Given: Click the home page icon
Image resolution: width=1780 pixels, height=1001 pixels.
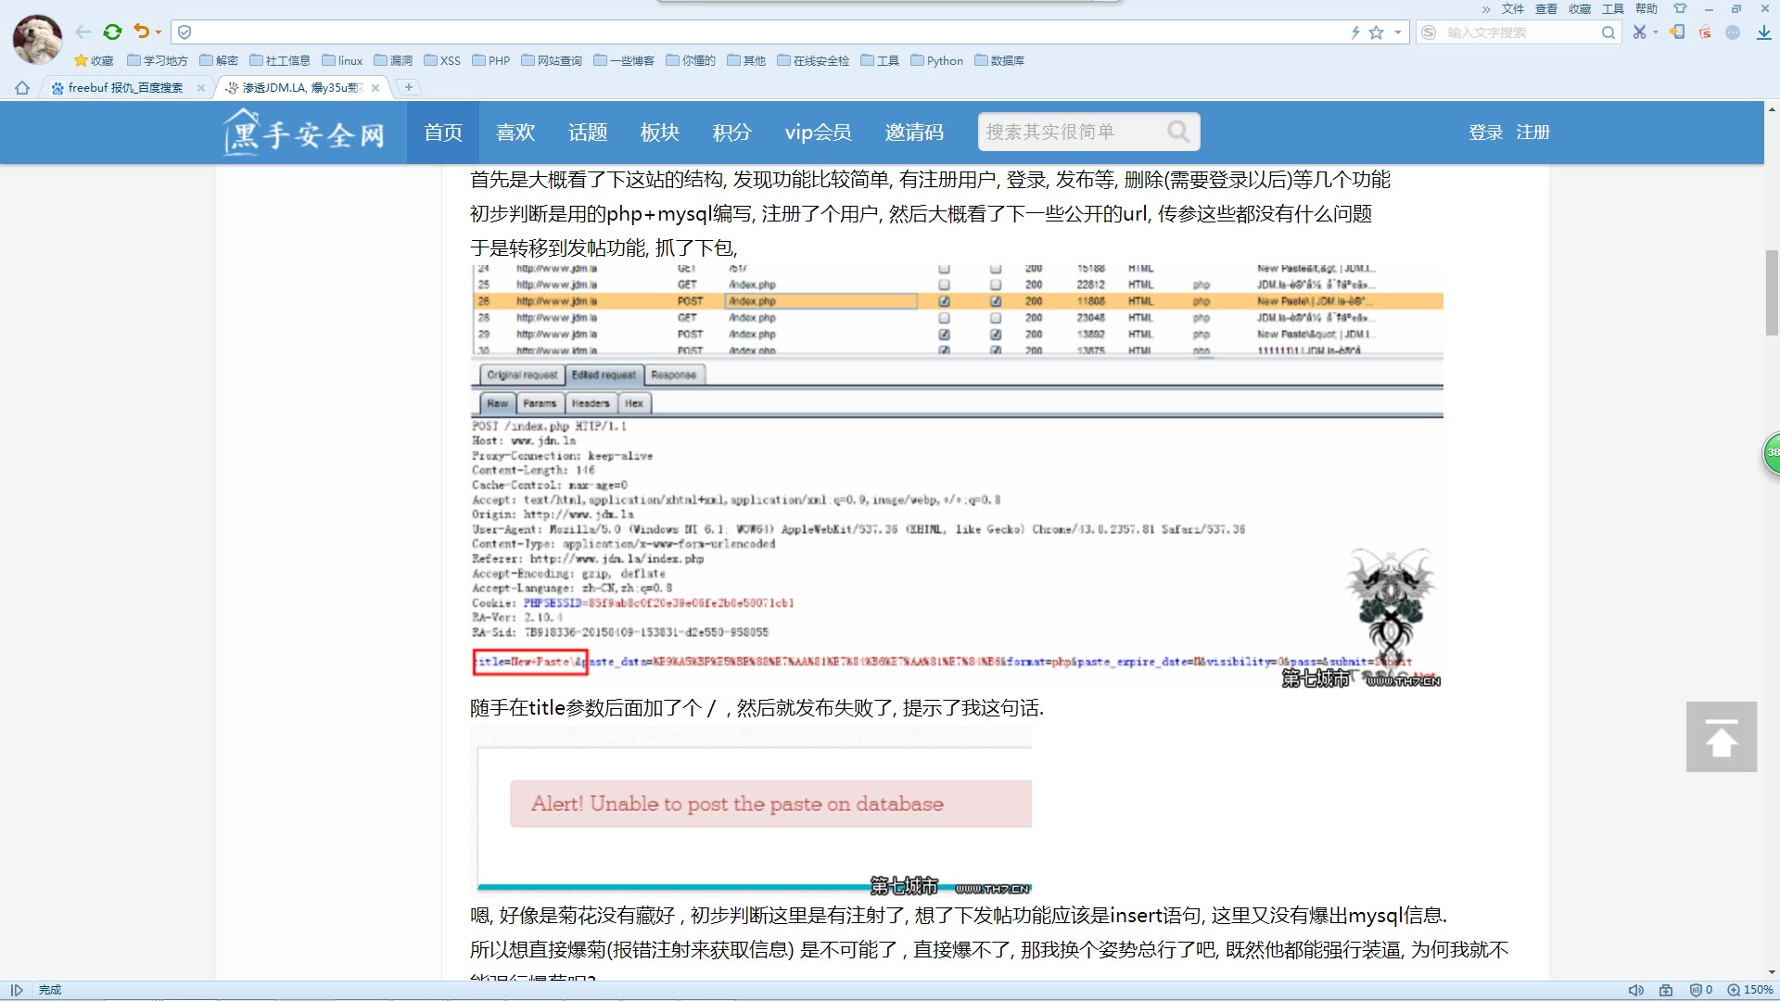Looking at the screenshot, I should [22, 88].
